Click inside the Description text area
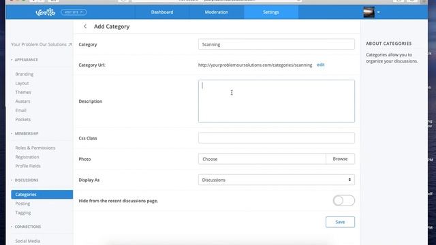 [x=277, y=101]
